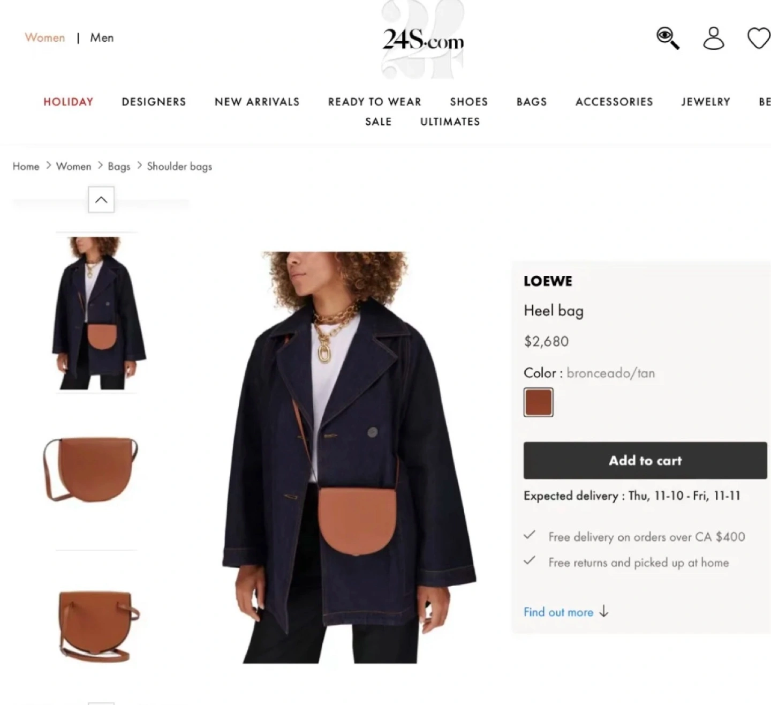Select the model wearing bag thumbnail
Viewport: 771px width, 705px height.
[x=96, y=313]
